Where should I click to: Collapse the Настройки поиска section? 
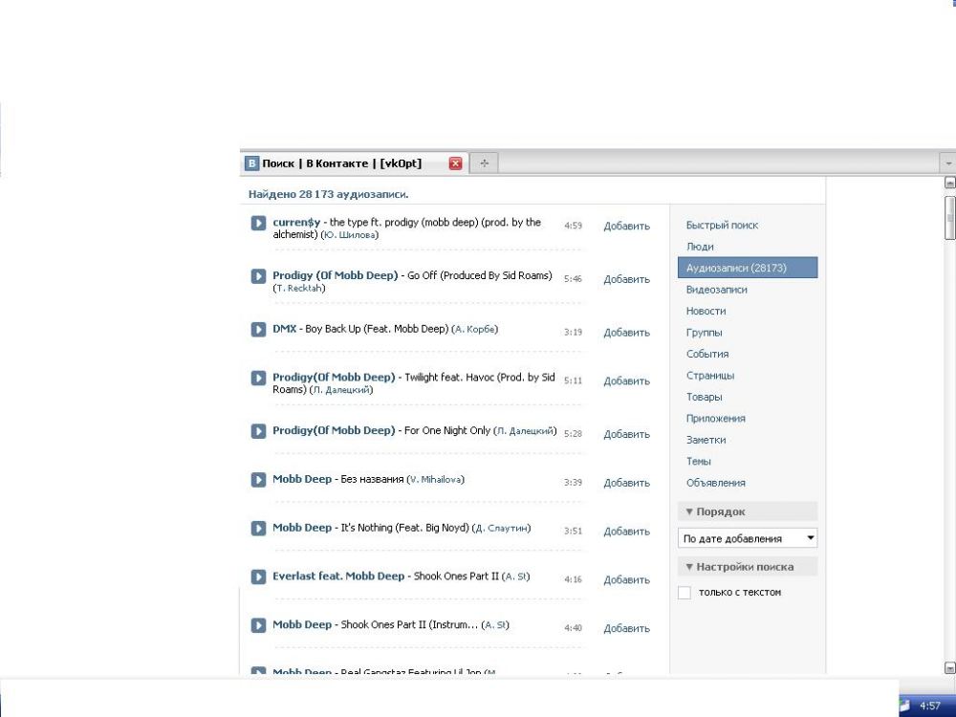[748, 566]
